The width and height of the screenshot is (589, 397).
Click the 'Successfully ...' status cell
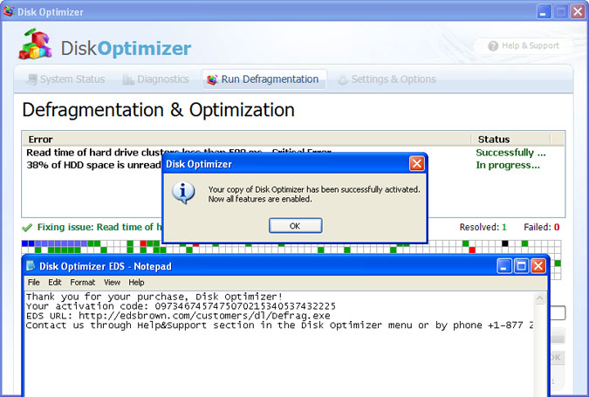pos(510,153)
